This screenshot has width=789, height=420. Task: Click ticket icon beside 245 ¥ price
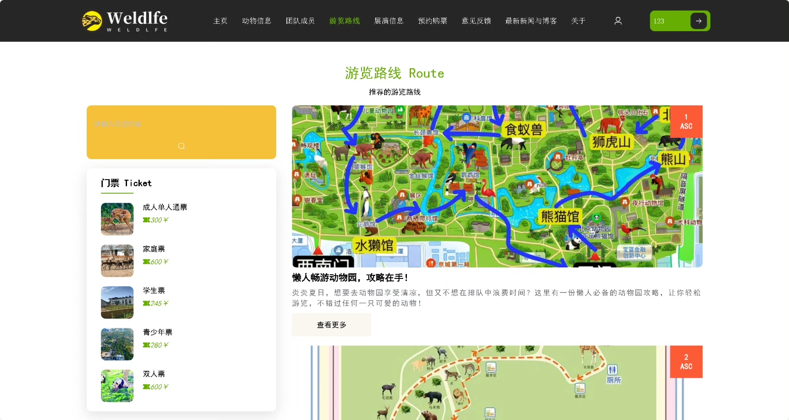(146, 304)
